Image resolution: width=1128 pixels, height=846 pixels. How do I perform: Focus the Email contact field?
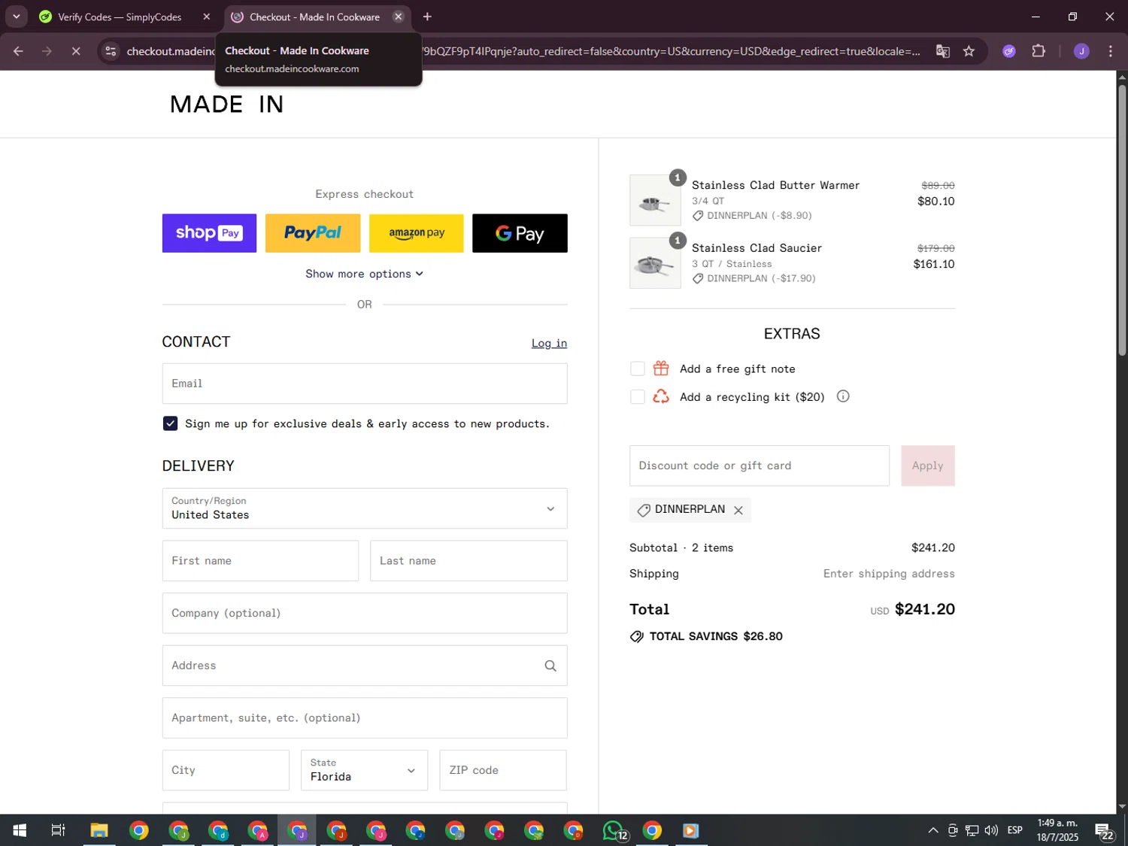[x=365, y=384]
